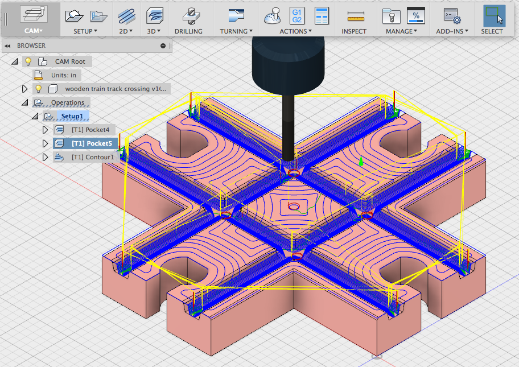Collapse the Browser panel with double arrows
Image resolution: width=519 pixels, height=367 pixels.
[7, 46]
